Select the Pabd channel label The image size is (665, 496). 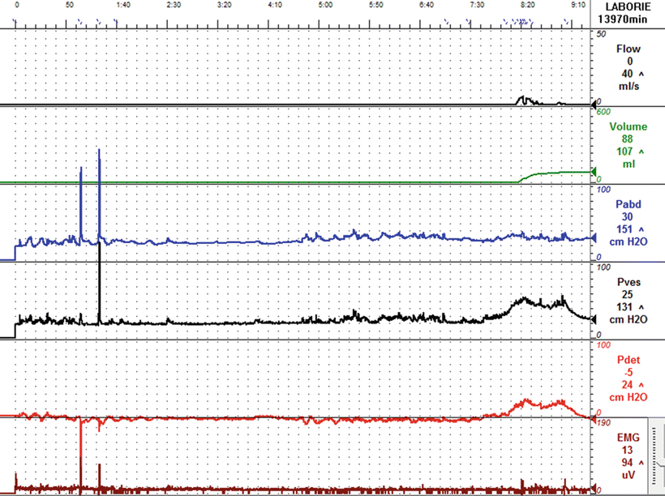tap(629, 204)
